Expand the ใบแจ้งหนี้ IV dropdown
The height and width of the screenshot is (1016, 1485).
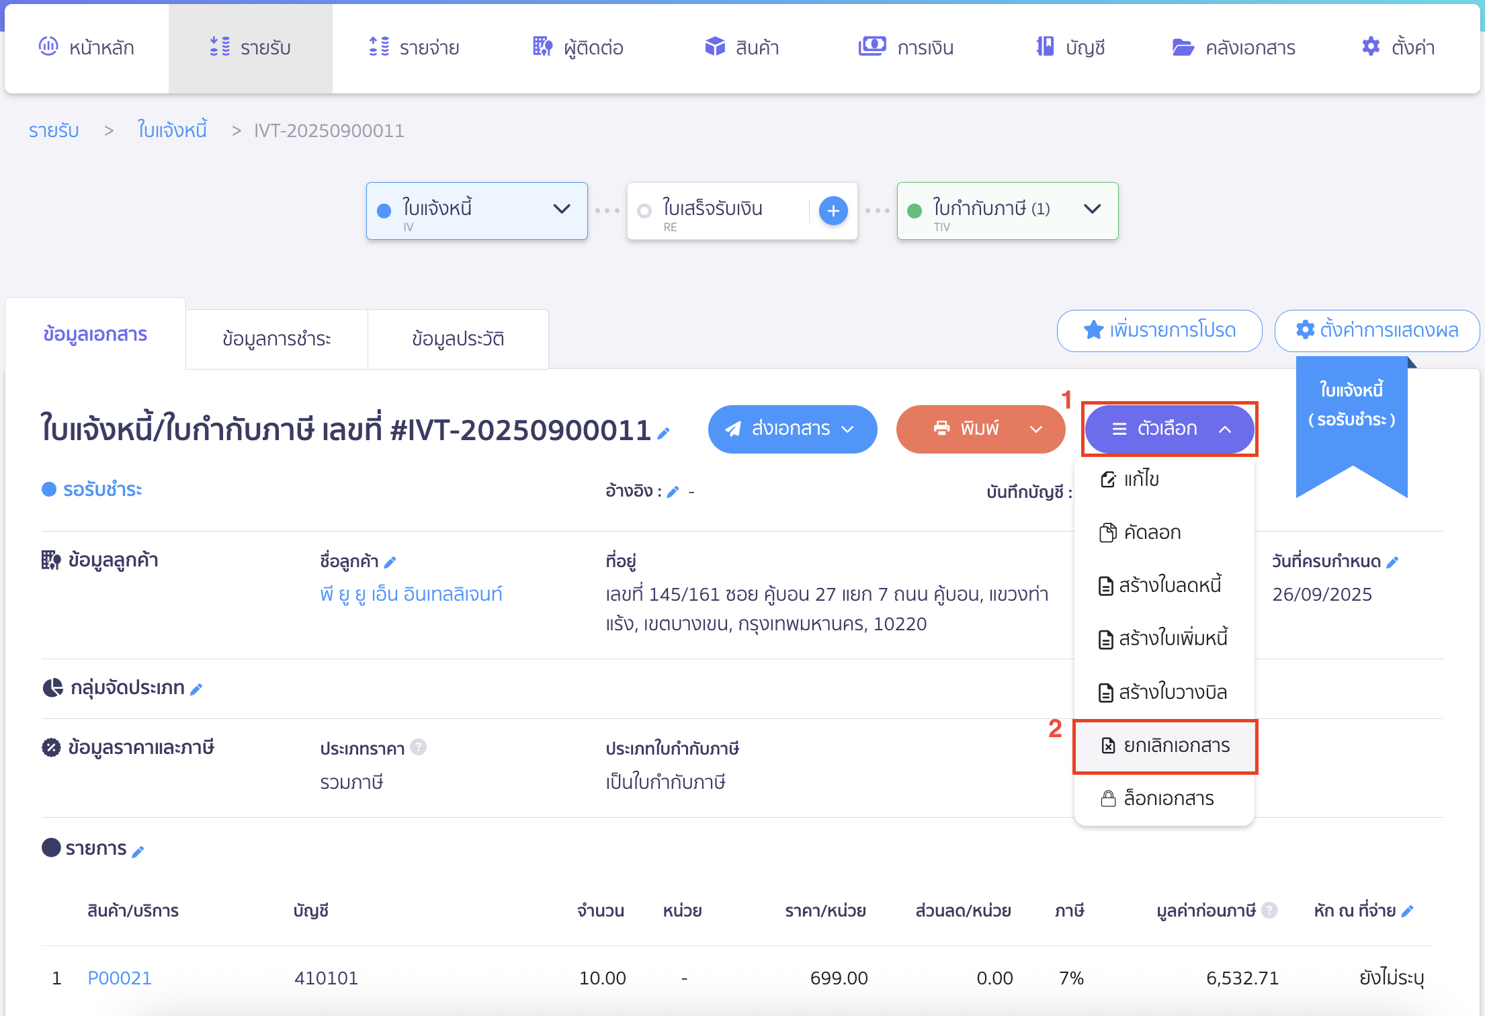(562, 209)
